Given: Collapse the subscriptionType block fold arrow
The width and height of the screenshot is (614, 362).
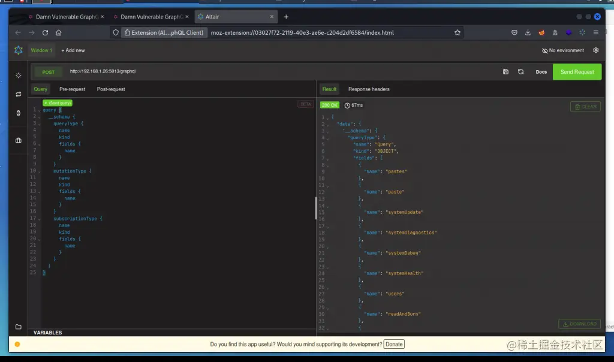Looking at the screenshot, I should (39, 219).
